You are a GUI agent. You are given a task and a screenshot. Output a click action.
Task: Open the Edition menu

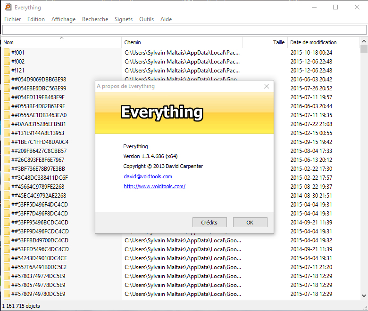36,19
